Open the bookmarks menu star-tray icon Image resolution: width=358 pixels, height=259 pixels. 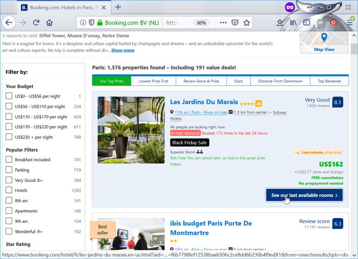coord(280,22)
